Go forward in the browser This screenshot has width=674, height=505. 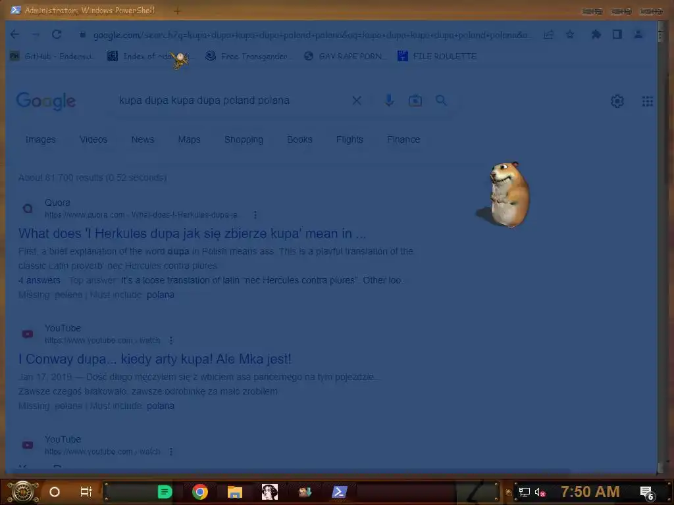tap(36, 34)
